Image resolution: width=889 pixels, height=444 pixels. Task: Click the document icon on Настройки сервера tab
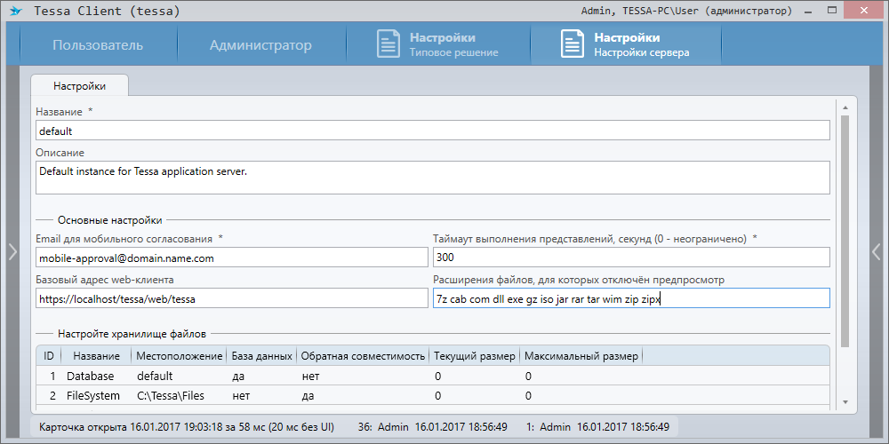pos(573,44)
